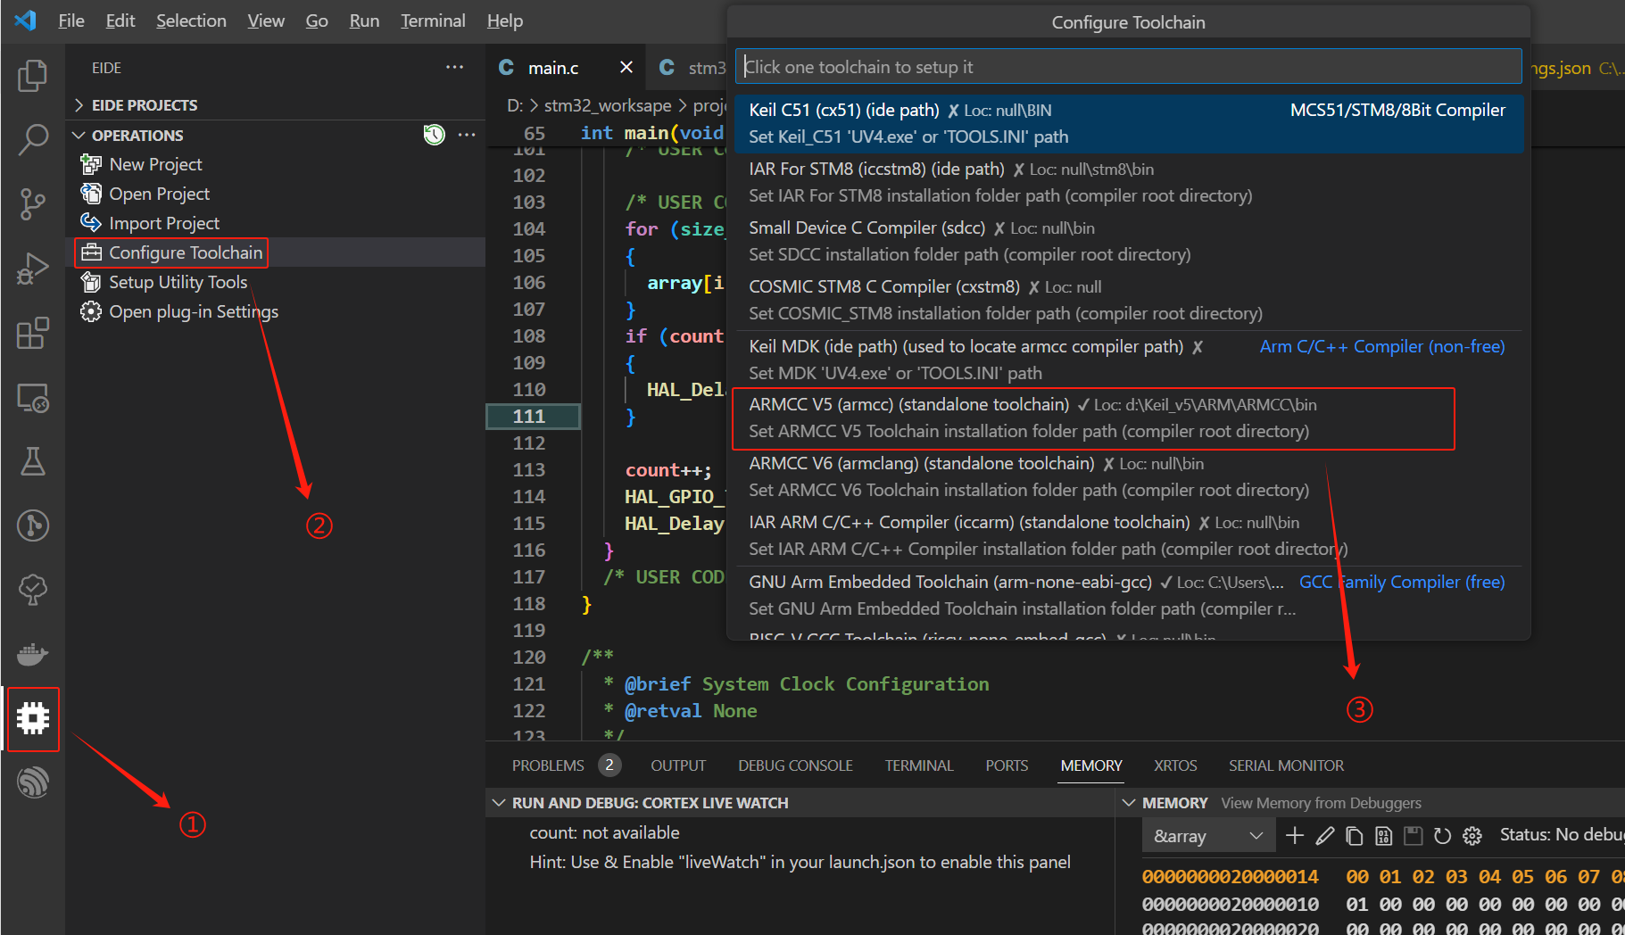Select Keil MDK (ide path) option
The image size is (1625, 935).
pyautogui.click(x=1129, y=360)
